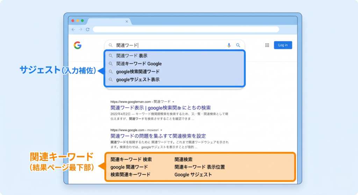
Task: Select suggestion 関連キーワード Google
Action: 175,63
